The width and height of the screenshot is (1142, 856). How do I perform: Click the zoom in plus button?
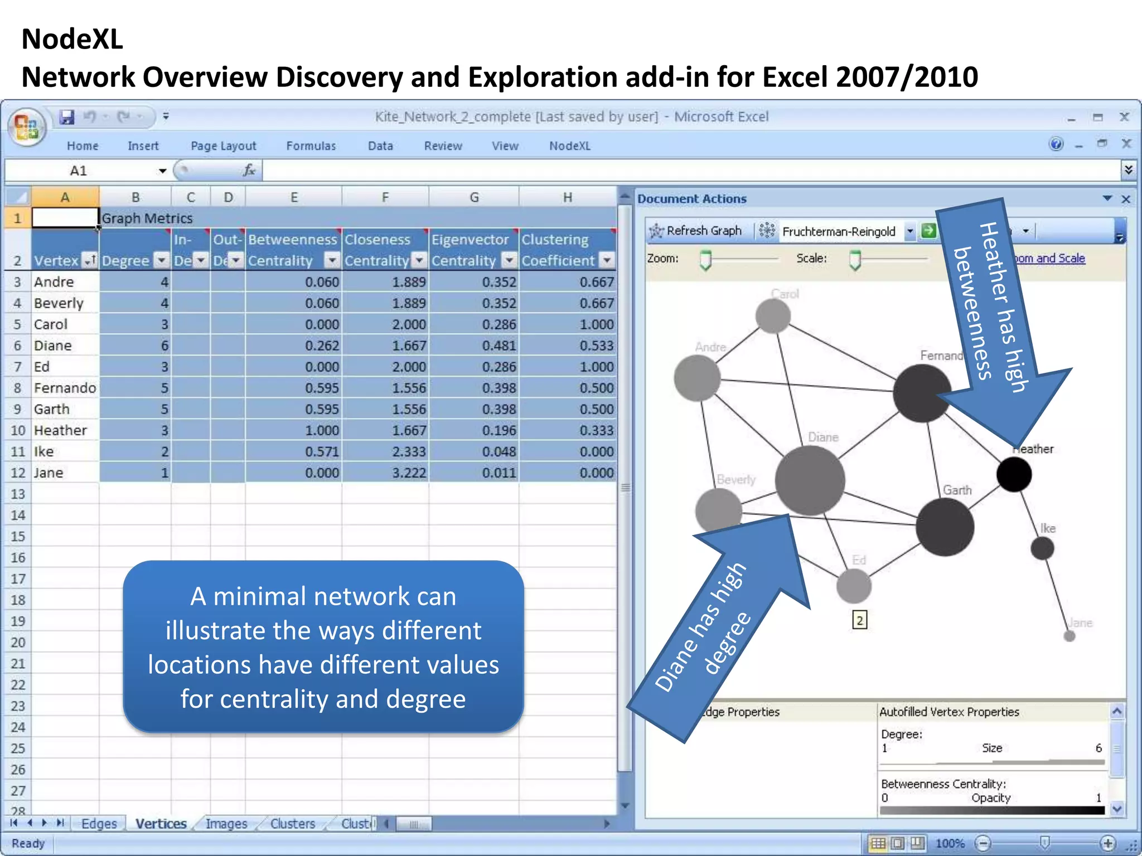point(1107,843)
